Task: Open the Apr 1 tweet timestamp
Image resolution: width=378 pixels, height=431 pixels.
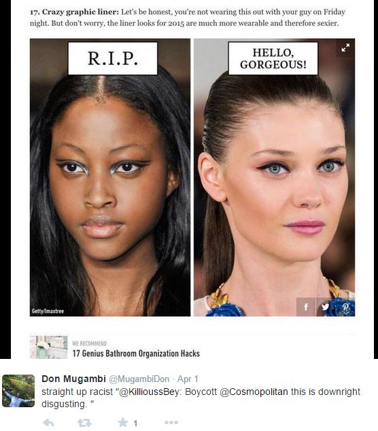Action: (188, 379)
